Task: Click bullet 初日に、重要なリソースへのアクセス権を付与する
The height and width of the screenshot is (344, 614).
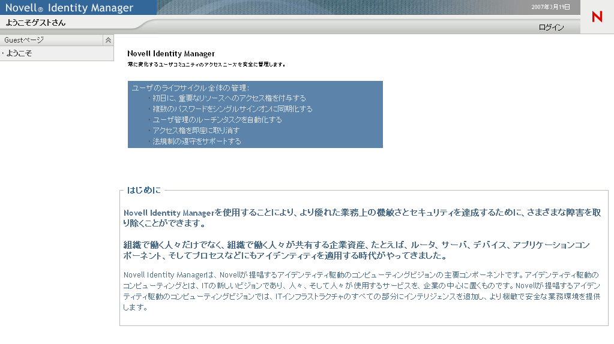Action: 229,98
